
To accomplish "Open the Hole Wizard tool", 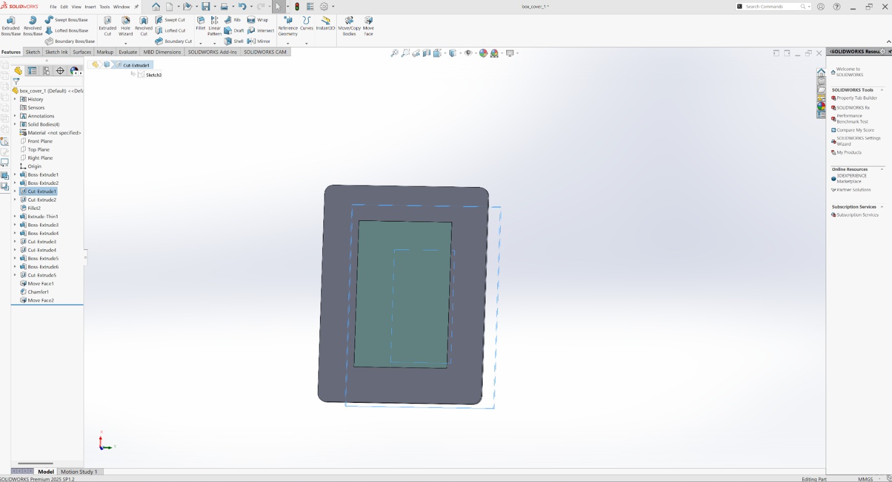I will click(125, 26).
